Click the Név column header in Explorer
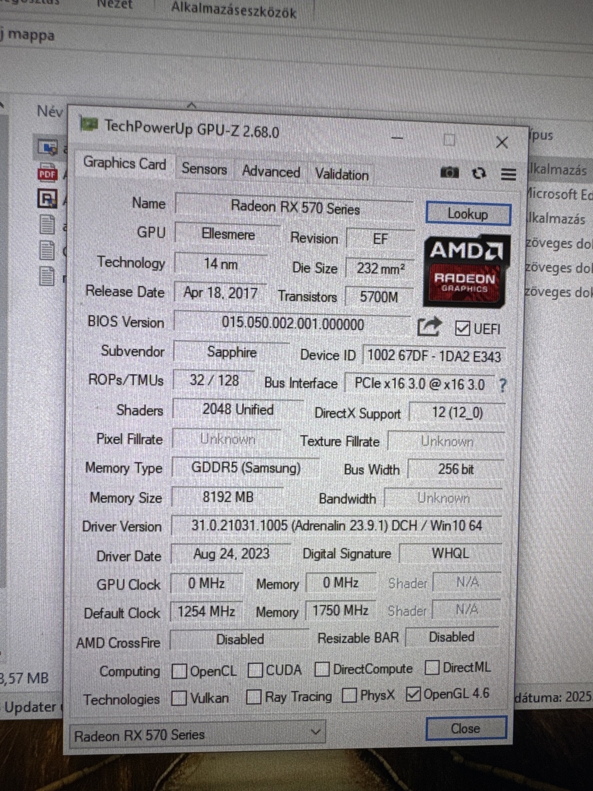 click(x=50, y=111)
